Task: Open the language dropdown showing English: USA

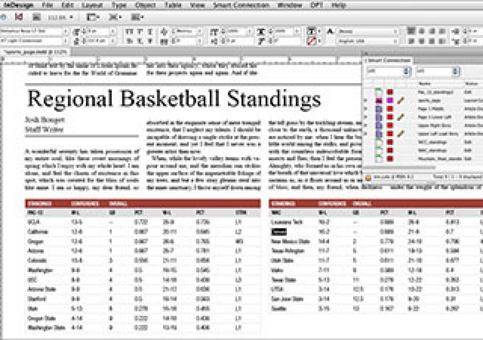Action: click(368, 41)
